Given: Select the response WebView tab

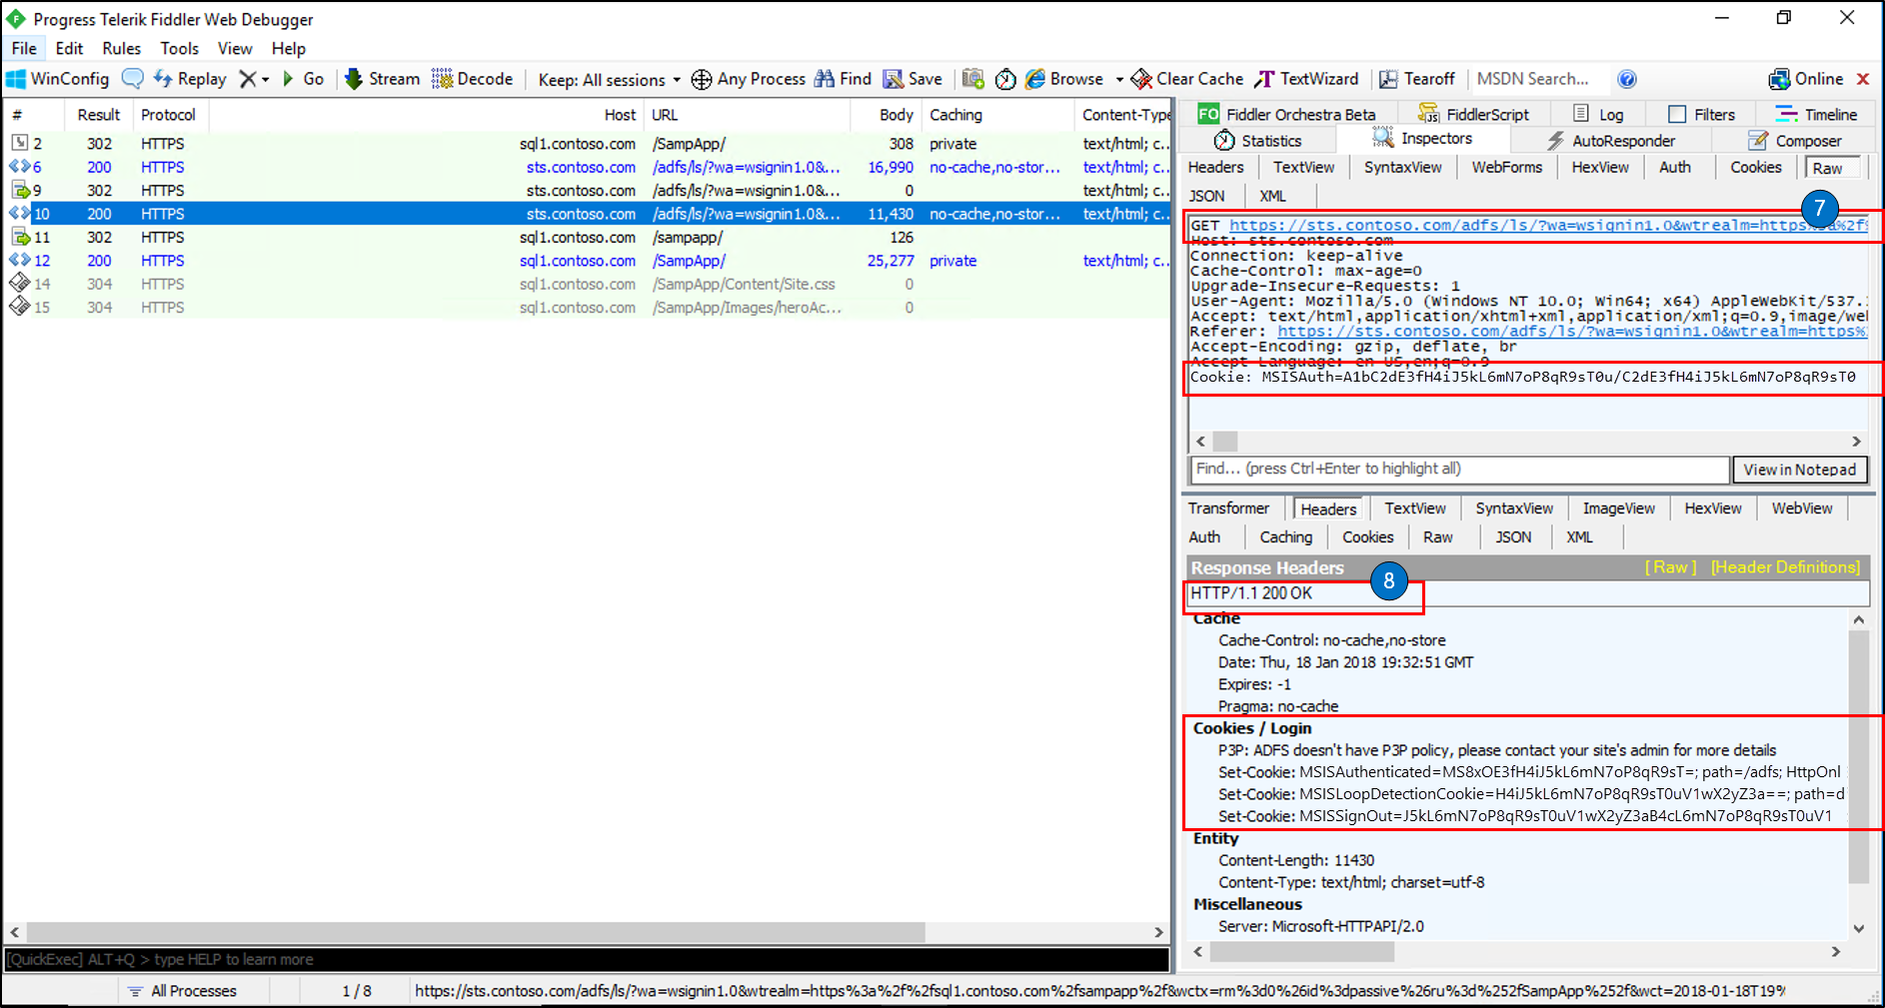Looking at the screenshot, I should (1802, 508).
